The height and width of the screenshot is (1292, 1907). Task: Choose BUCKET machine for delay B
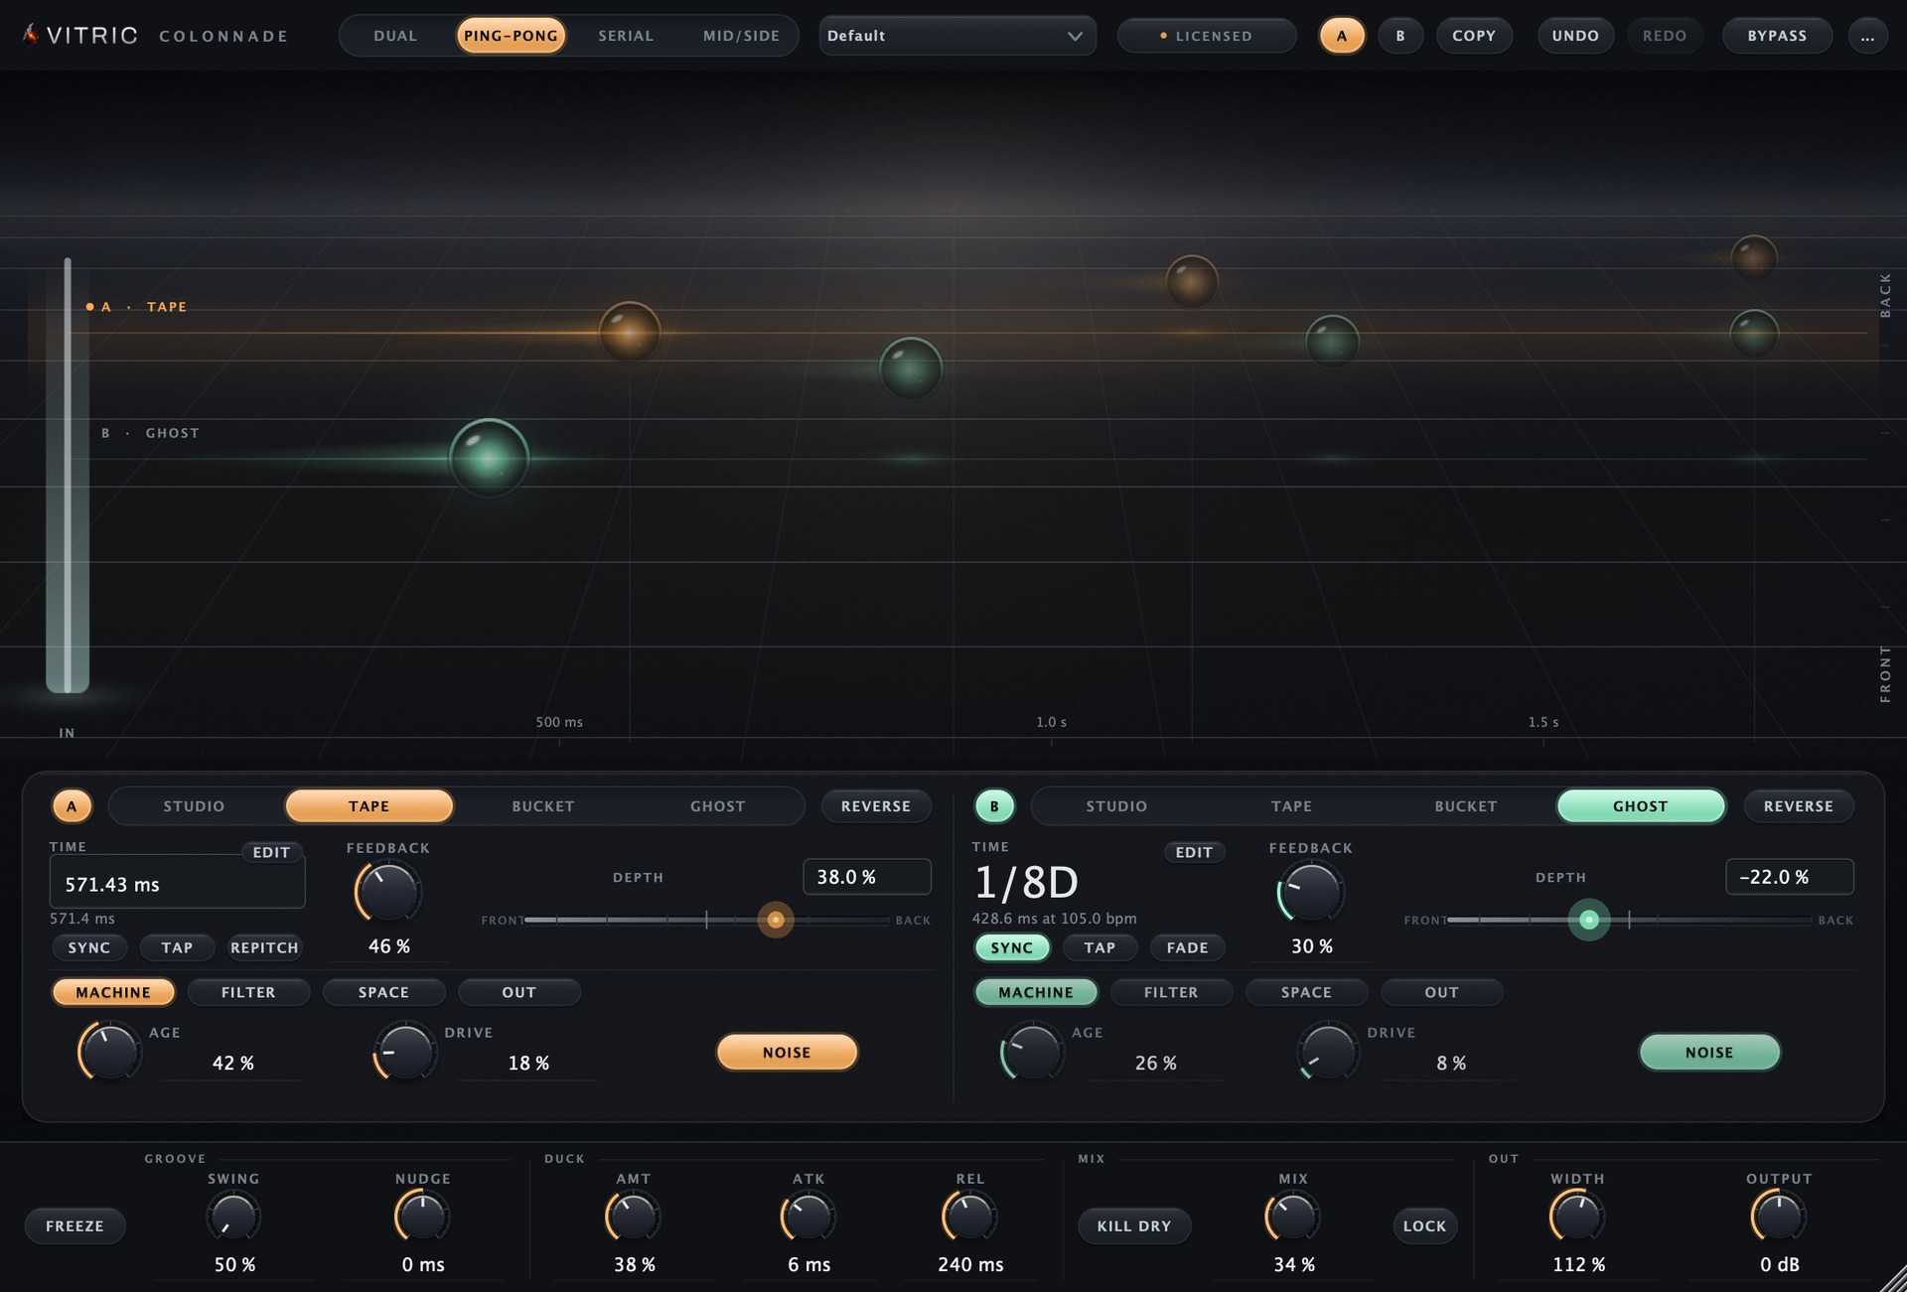click(1466, 806)
